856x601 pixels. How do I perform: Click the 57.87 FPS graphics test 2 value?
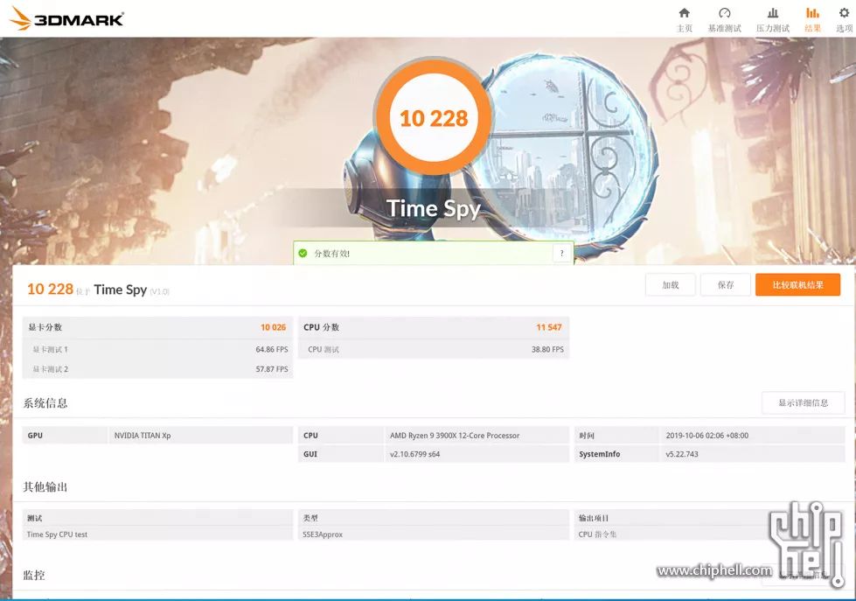click(271, 369)
